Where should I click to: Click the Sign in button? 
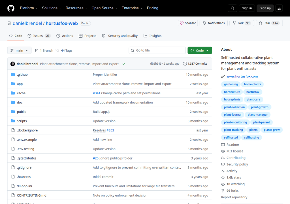[x=247, y=8]
